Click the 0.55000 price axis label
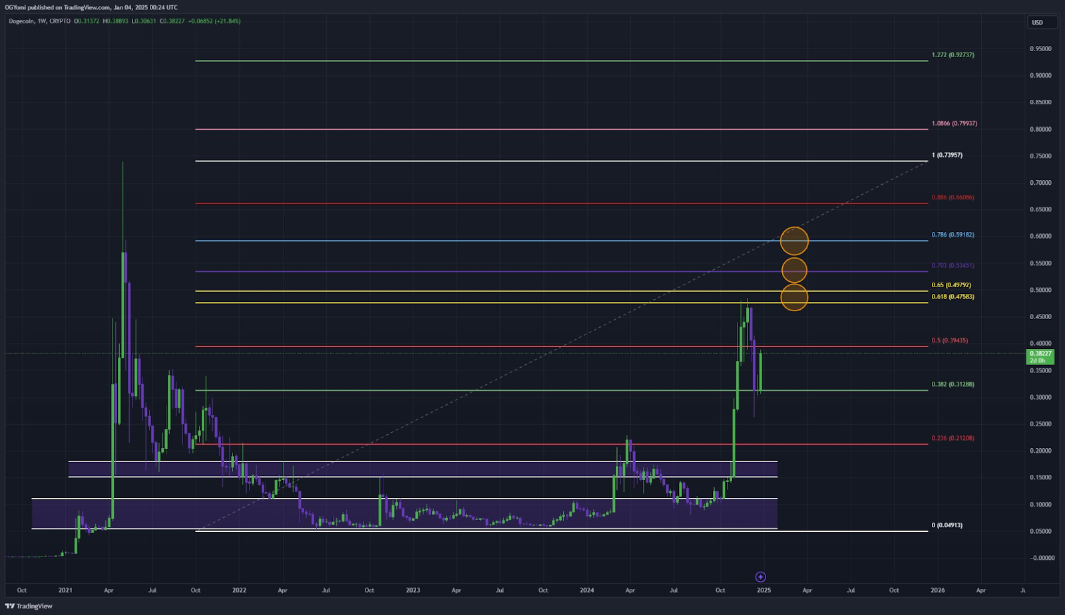 (x=1041, y=264)
